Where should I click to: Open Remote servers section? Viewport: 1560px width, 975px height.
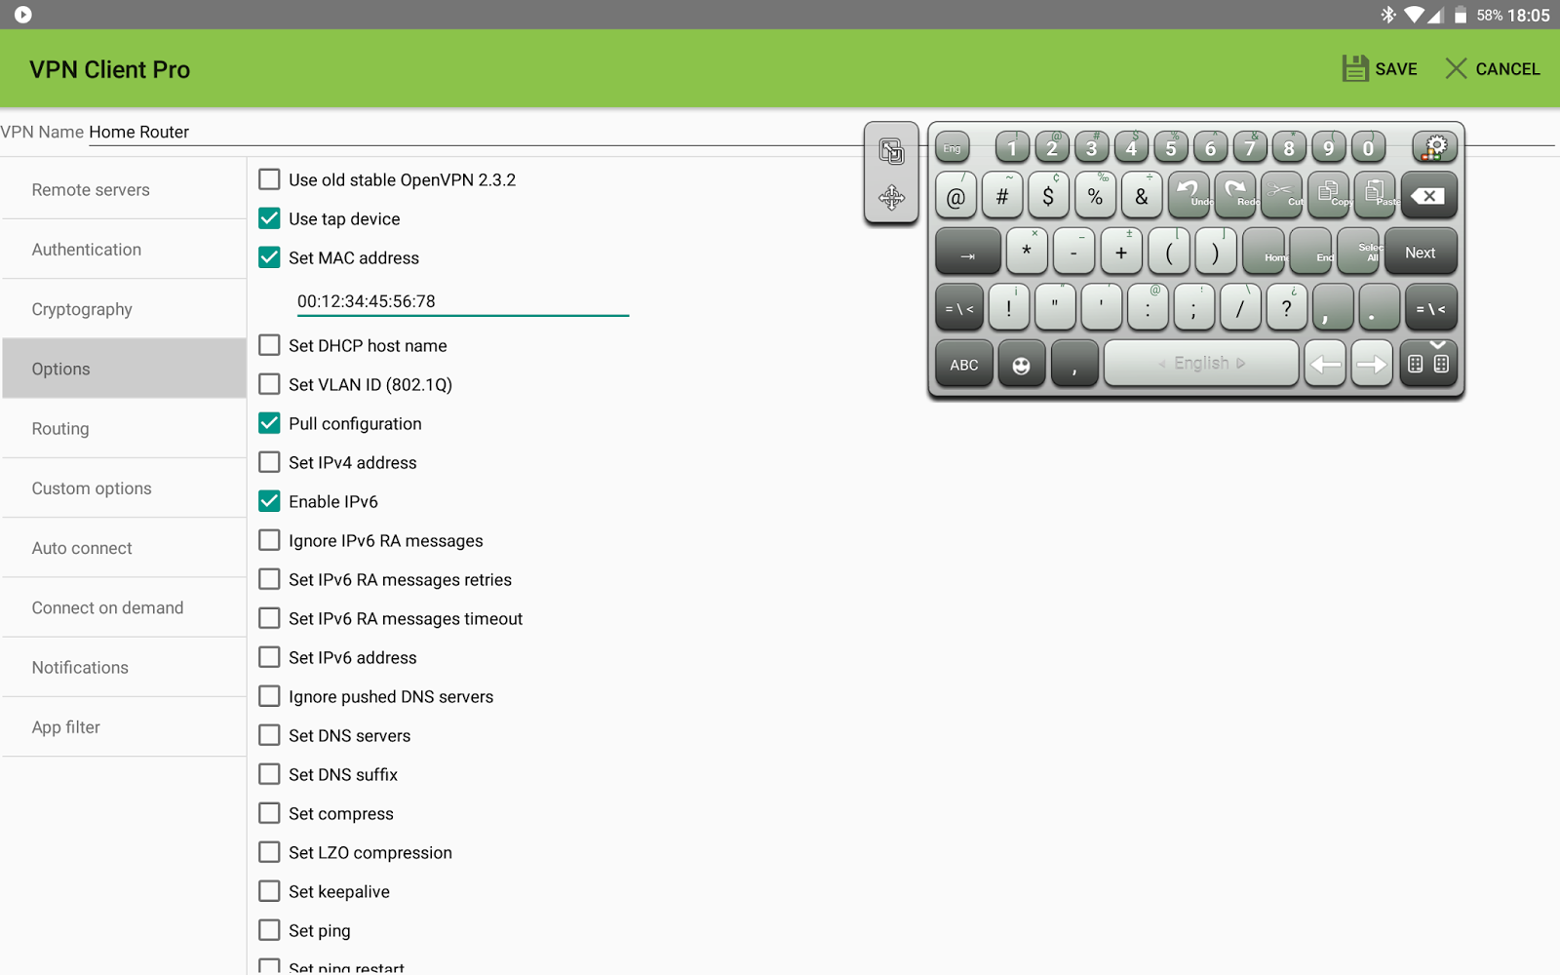(124, 190)
